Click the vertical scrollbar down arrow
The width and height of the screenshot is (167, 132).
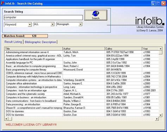[x=160, y=115]
